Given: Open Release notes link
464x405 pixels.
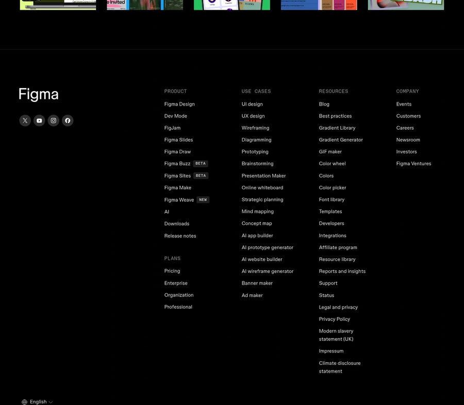Looking at the screenshot, I should point(180,236).
